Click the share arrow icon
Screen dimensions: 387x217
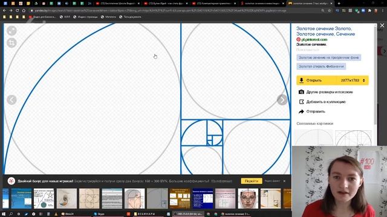[301, 112]
